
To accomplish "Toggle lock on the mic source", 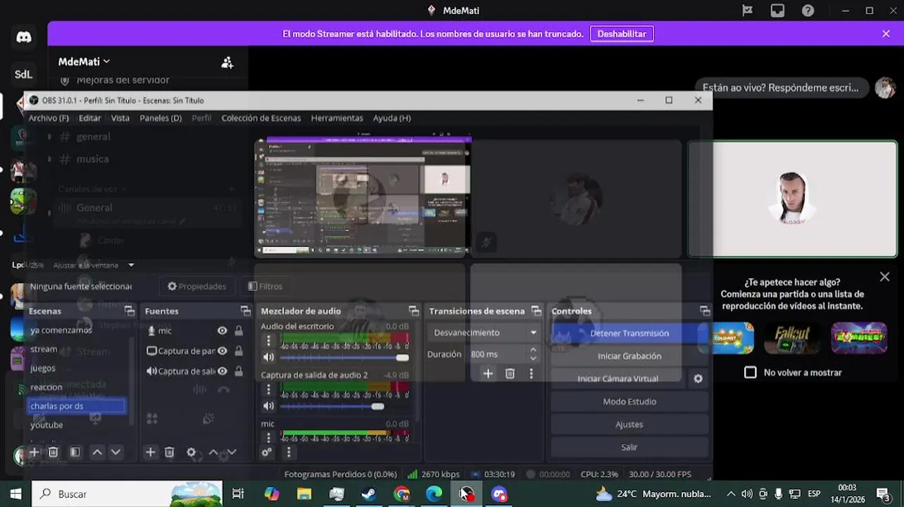I will click(x=239, y=330).
